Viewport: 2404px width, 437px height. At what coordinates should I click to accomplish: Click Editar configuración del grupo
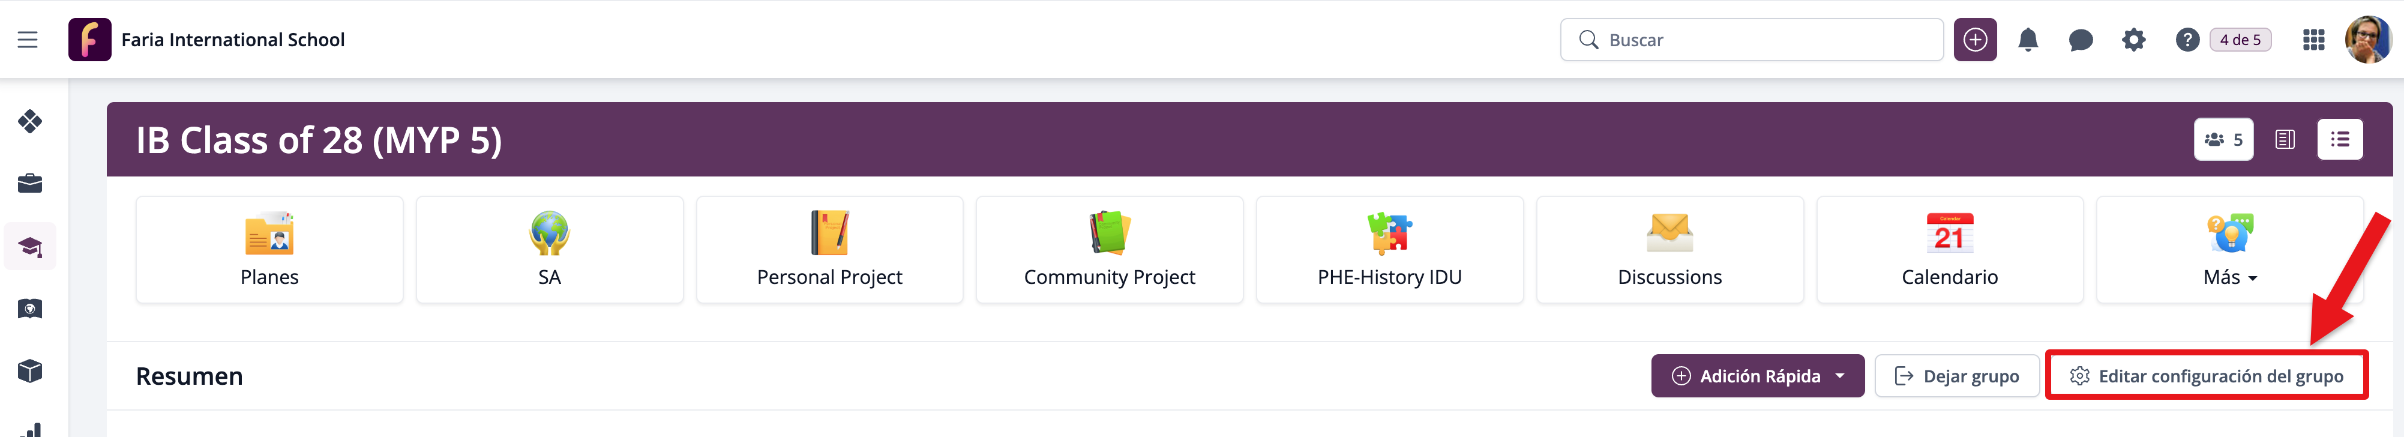point(2206,376)
